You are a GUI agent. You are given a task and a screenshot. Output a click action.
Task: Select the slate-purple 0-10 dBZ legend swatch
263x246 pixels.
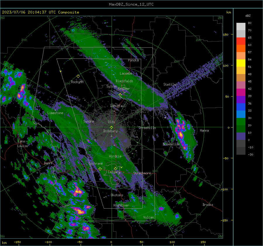click(x=241, y=136)
